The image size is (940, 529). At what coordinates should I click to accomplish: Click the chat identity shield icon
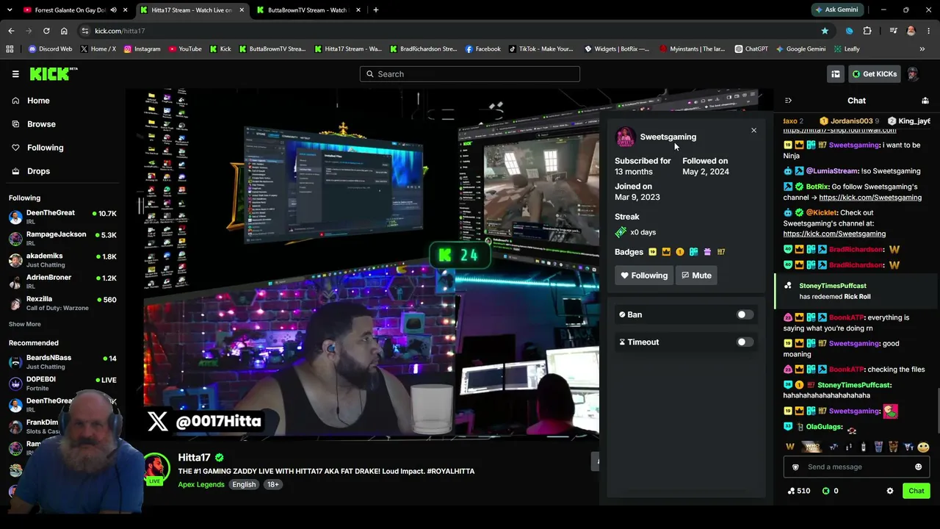795,467
